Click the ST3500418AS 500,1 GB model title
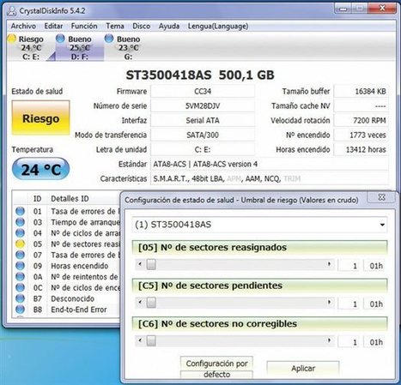The height and width of the screenshot is (385, 401). (x=200, y=75)
